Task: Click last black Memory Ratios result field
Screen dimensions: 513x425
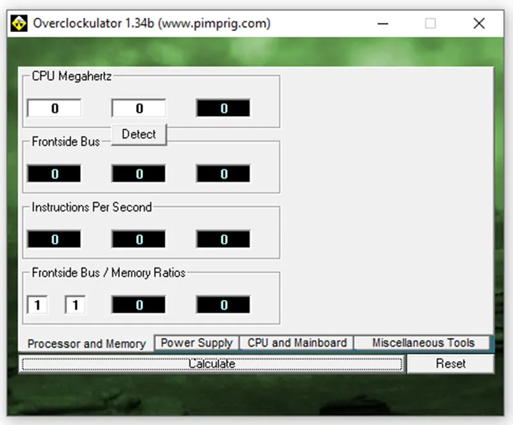Action: pos(223,305)
